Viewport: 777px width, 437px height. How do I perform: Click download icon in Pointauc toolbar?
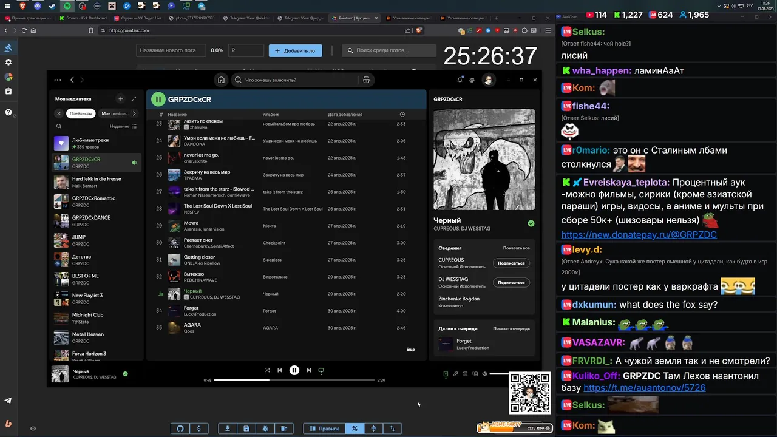pos(228,429)
